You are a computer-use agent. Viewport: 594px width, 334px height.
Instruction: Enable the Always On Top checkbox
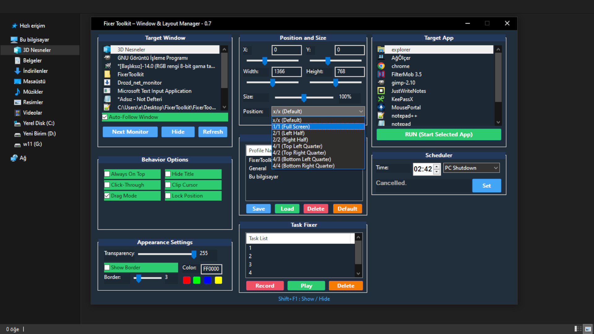[107, 174]
